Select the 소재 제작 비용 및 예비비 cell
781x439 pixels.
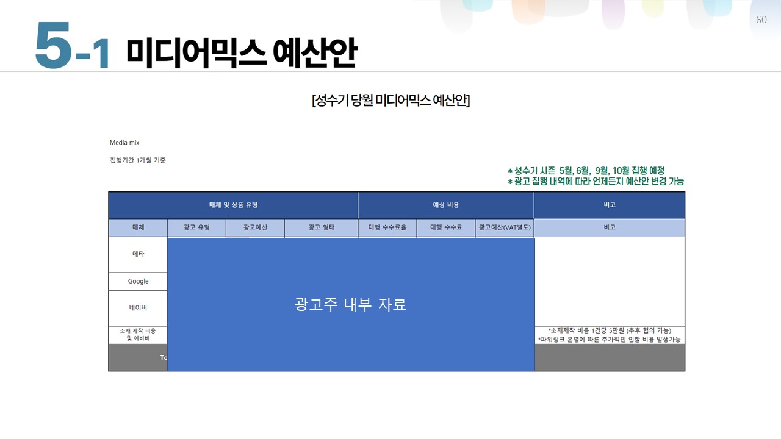click(138, 335)
